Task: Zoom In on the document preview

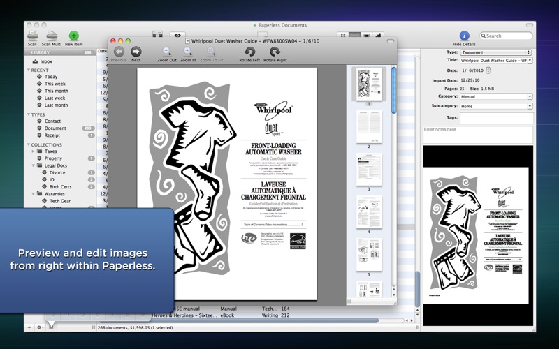Action: click(188, 52)
